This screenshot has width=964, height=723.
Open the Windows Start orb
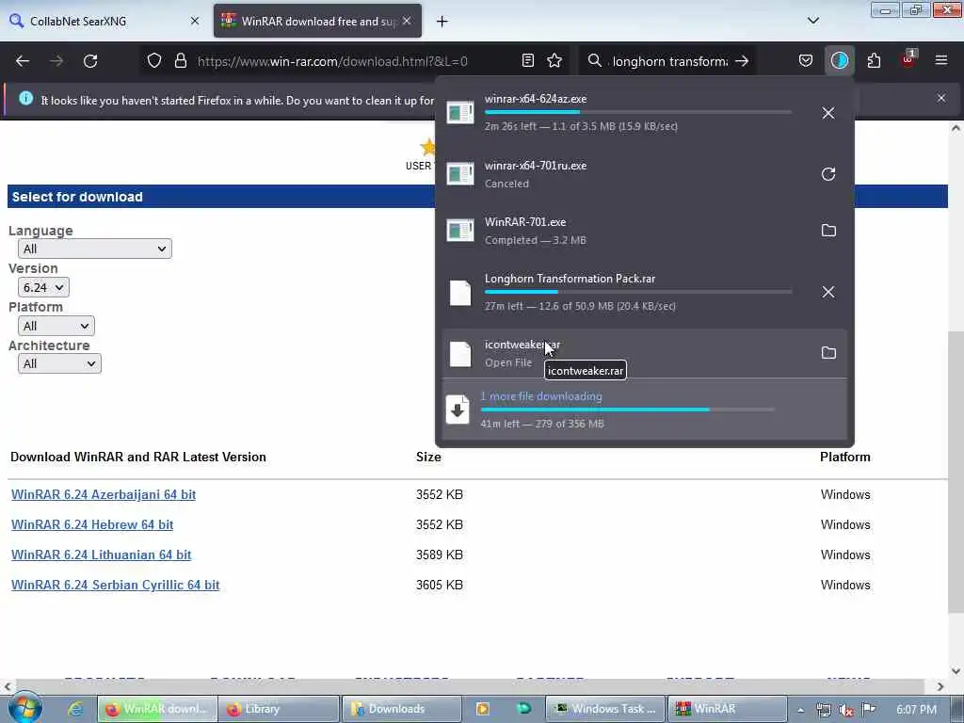[x=24, y=708]
